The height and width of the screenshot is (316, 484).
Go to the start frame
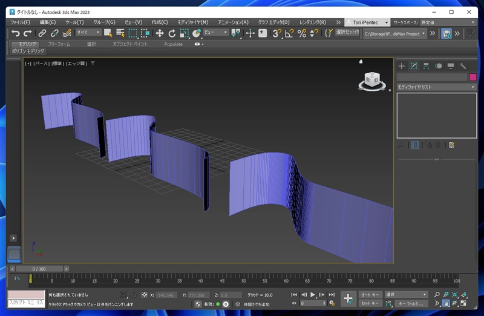click(294, 294)
